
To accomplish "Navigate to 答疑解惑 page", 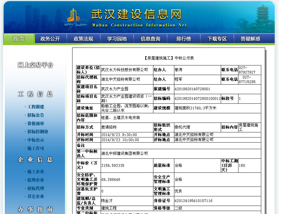I will point(250,39).
